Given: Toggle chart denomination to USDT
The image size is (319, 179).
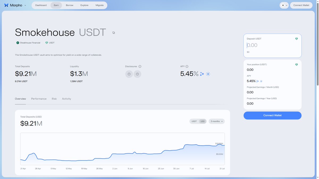Looking at the screenshot, I should coord(194,121).
